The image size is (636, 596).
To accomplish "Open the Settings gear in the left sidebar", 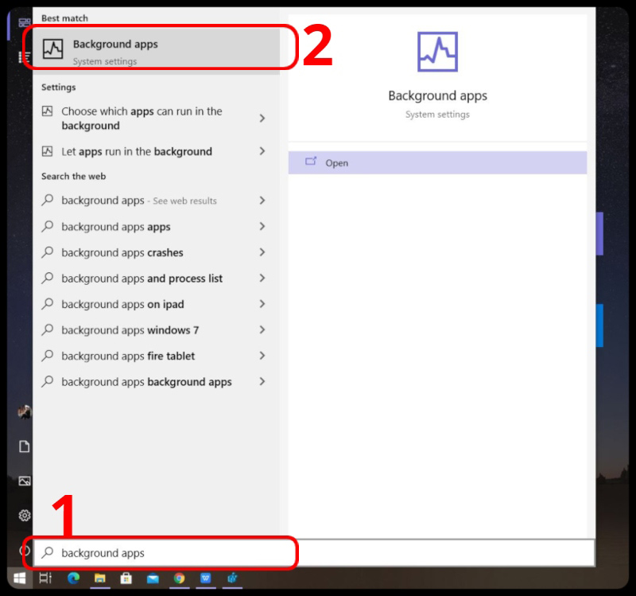I will pyautogui.click(x=25, y=516).
